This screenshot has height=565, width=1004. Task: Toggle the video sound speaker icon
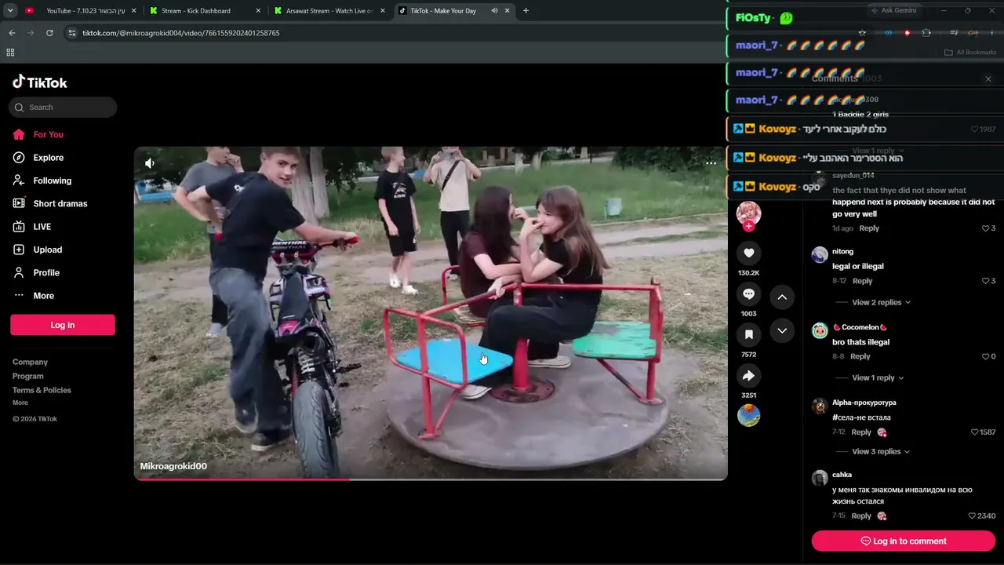pyautogui.click(x=150, y=163)
